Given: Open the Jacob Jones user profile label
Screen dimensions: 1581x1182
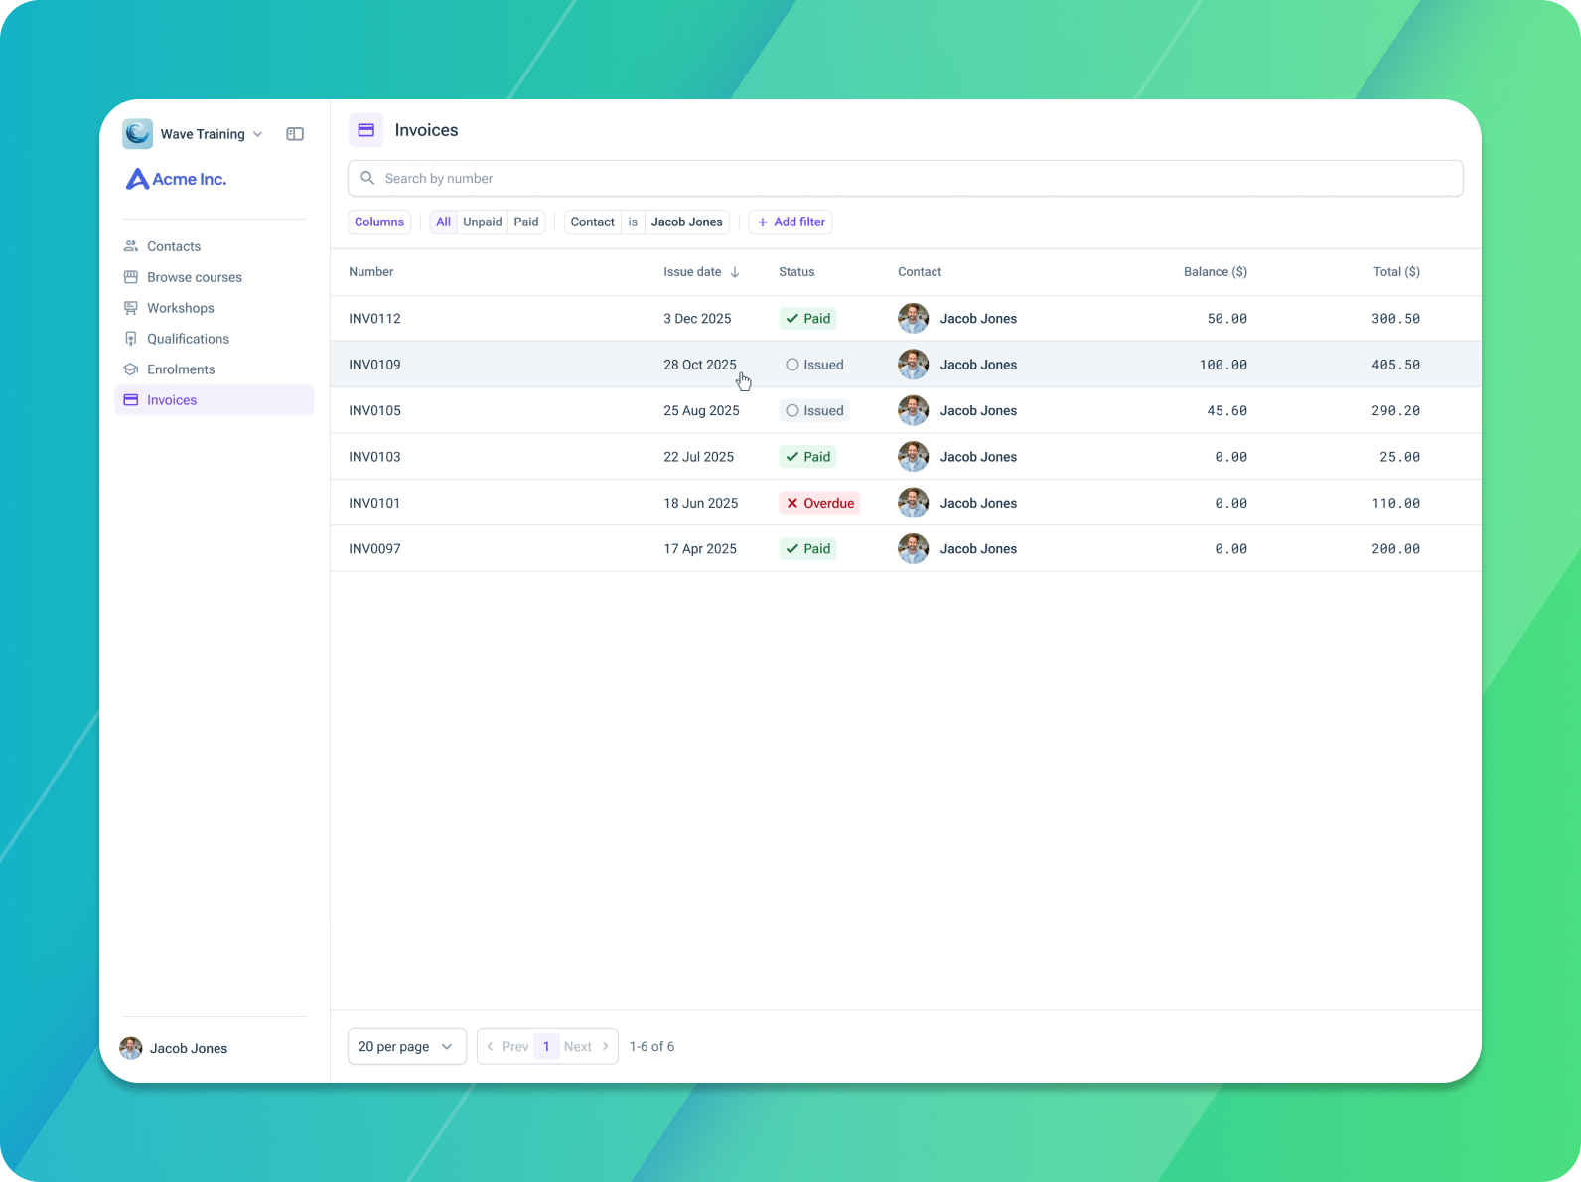Looking at the screenshot, I should click(189, 1048).
